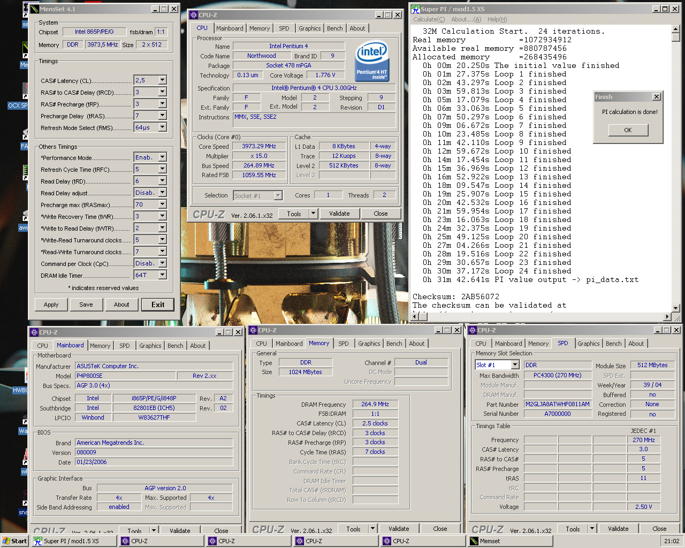Close the Finish dialog with its X
The width and height of the screenshot is (685, 548).
click(657, 97)
